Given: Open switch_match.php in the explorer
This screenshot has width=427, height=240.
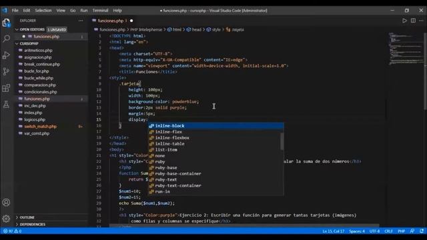Looking at the screenshot, I should [x=51, y=127].
